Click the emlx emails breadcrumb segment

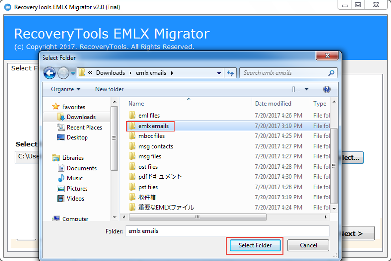tap(151, 73)
